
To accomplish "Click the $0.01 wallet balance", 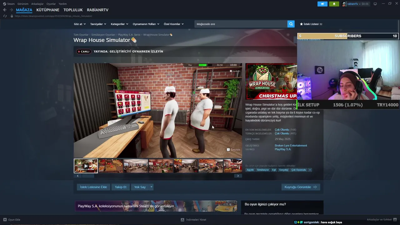I will point(365,4).
